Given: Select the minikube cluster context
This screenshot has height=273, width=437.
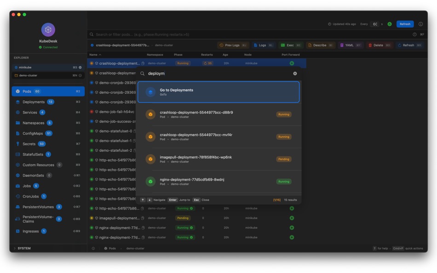Looking at the screenshot, I should (x=48, y=68).
